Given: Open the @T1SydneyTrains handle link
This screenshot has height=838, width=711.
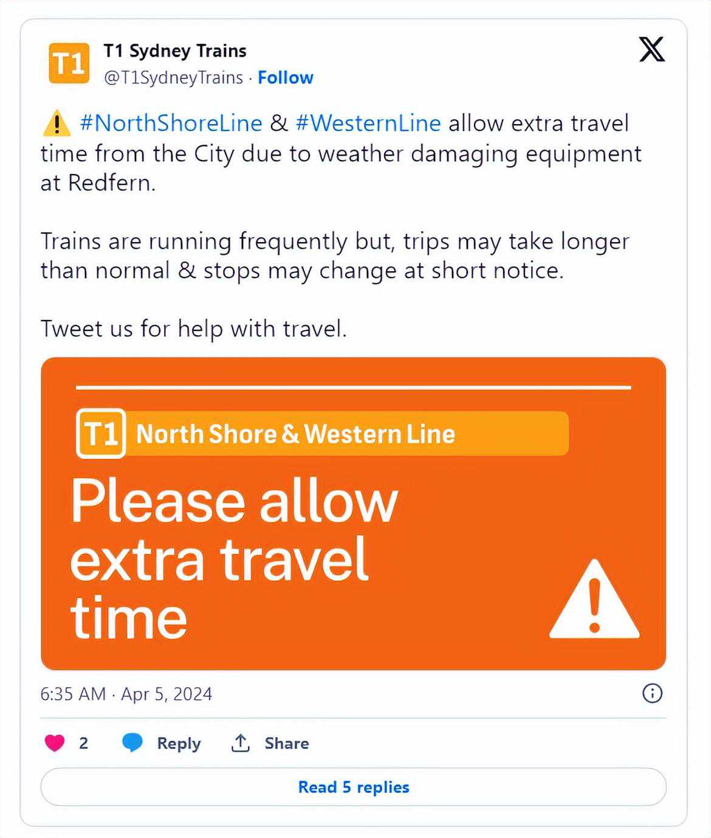Looking at the screenshot, I should pyautogui.click(x=173, y=78).
